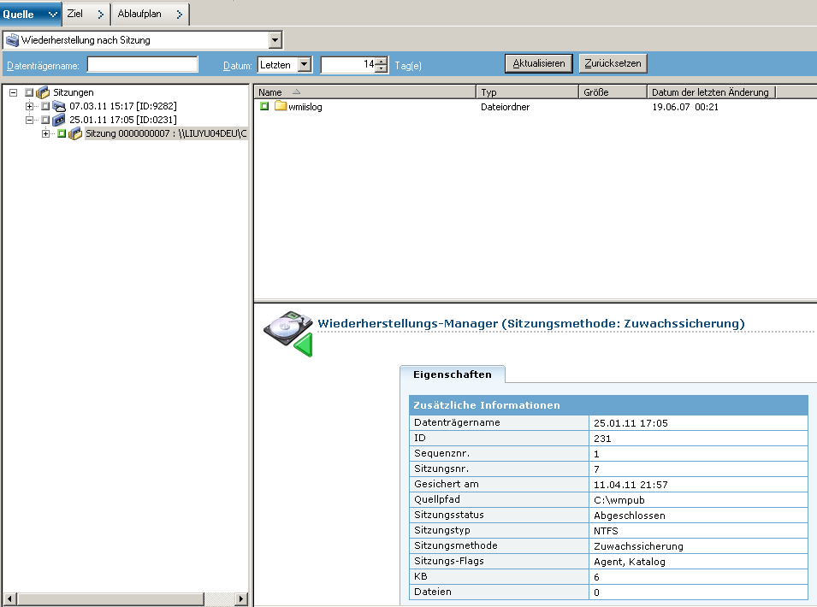Click the wmiislog folder icon

coord(280,107)
